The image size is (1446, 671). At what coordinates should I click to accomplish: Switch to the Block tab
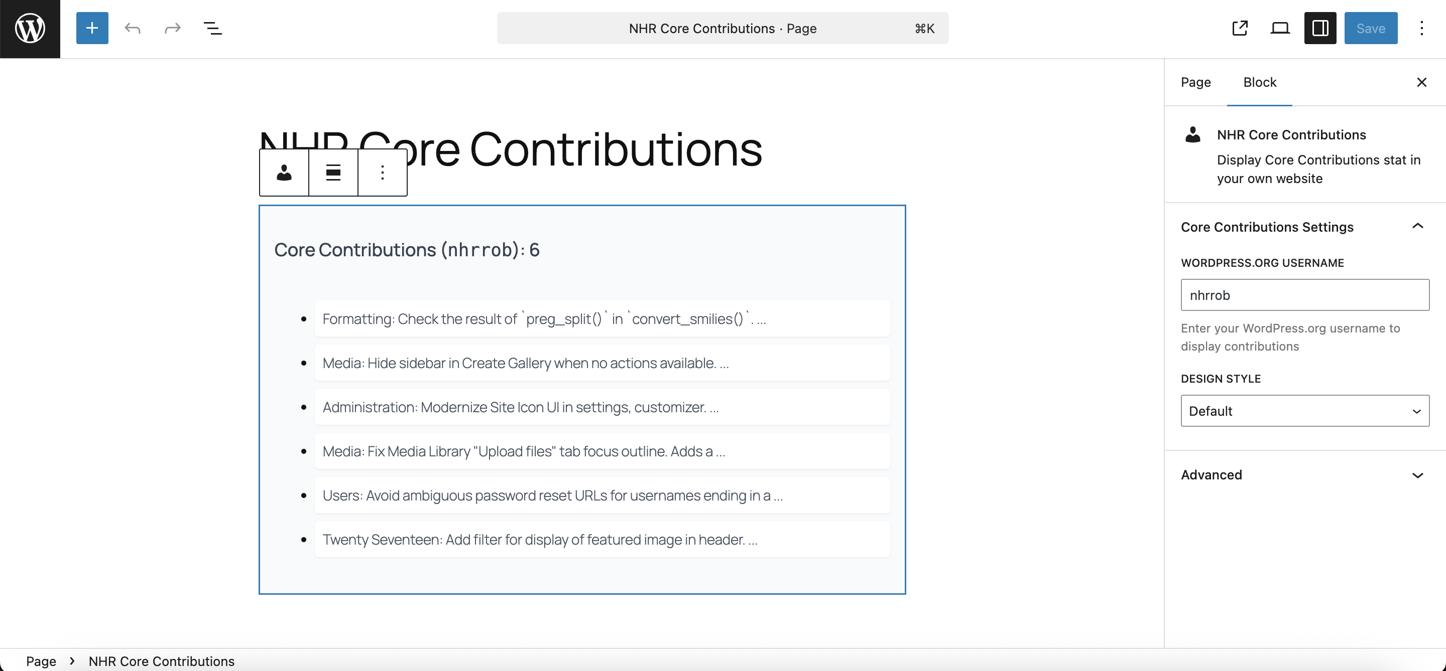coord(1260,82)
